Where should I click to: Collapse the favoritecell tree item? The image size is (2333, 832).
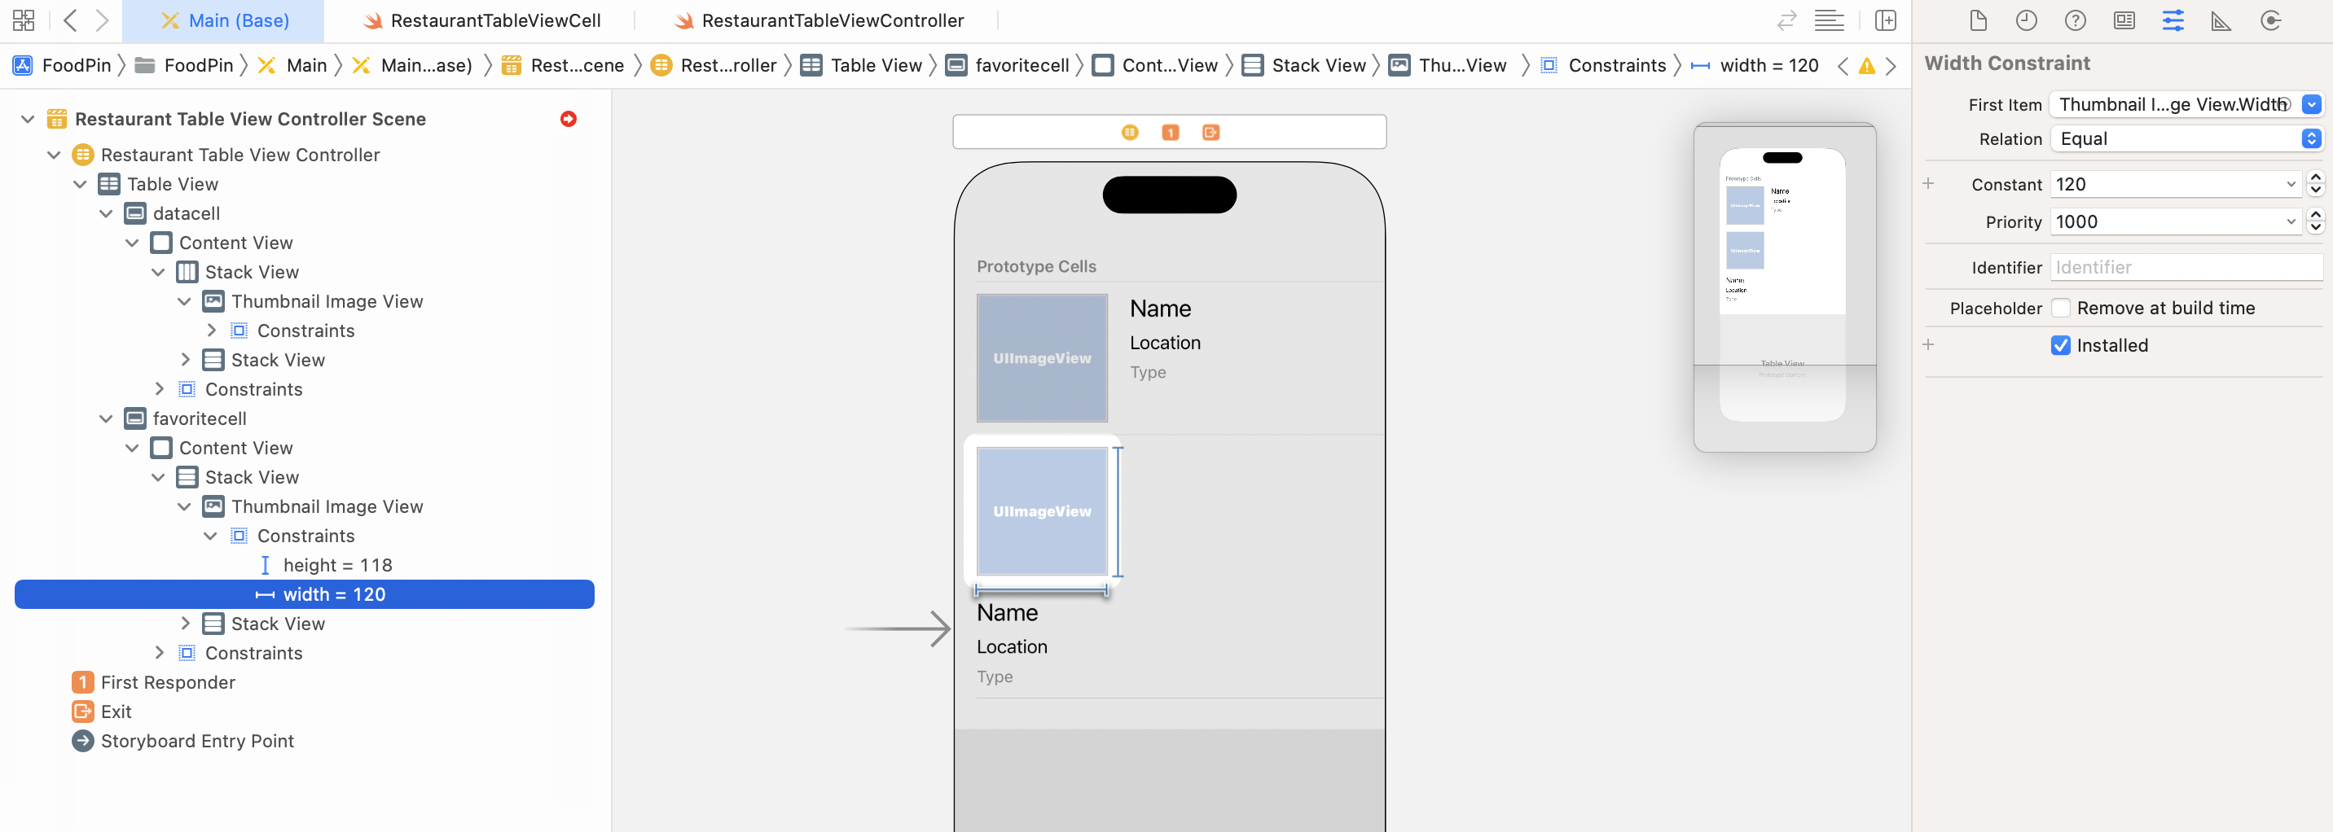pyautogui.click(x=106, y=418)
